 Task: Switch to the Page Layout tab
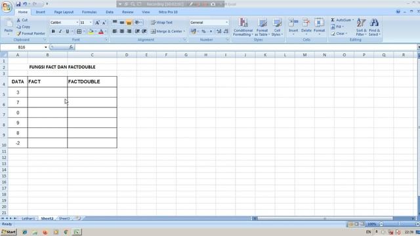(x=64, y=12)
